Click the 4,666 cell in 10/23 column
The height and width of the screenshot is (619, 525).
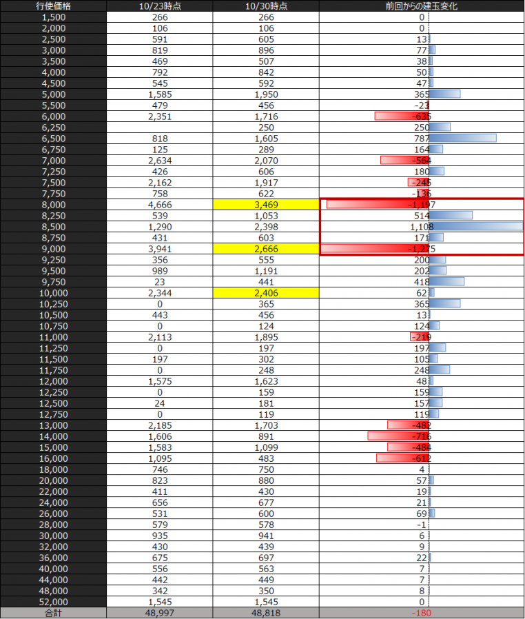tap(160, 205)
